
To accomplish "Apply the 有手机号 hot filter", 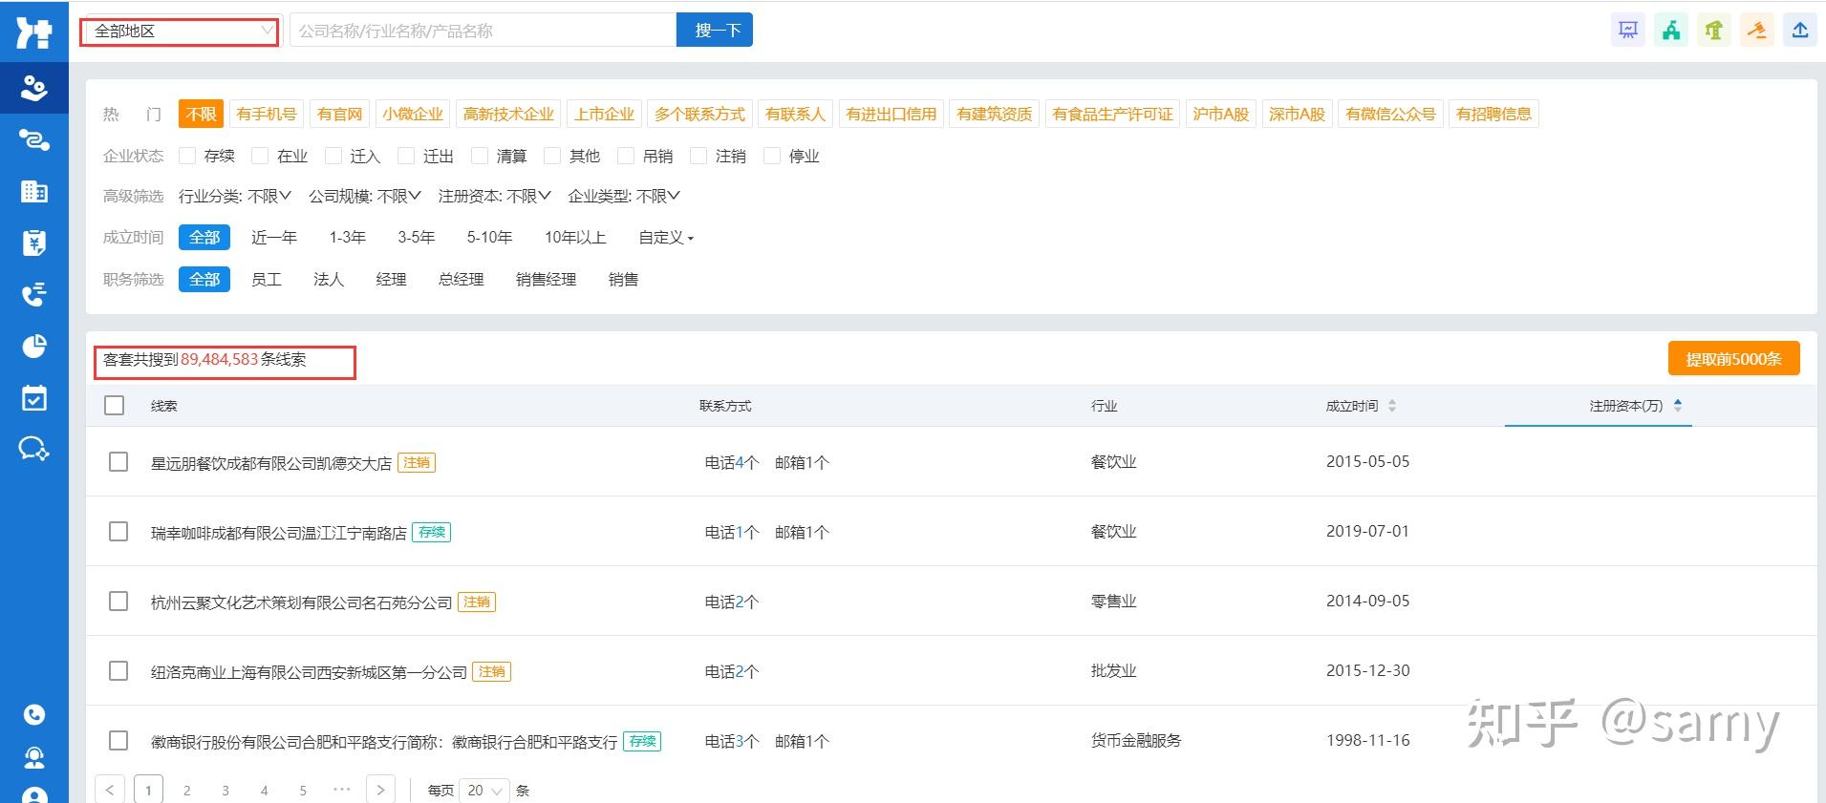I will pos(267,115).
